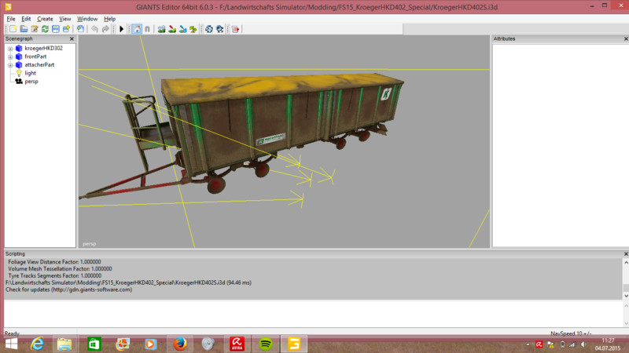The height and width of the screenshot is (353, 629).
Task: Click the scripting log scroll down arrow
Action: click(x=626, y=296)
